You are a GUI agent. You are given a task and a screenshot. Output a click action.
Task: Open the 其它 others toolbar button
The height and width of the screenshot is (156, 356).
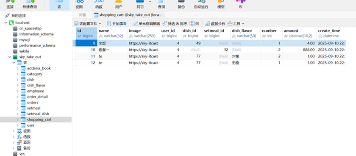point(140,5)
